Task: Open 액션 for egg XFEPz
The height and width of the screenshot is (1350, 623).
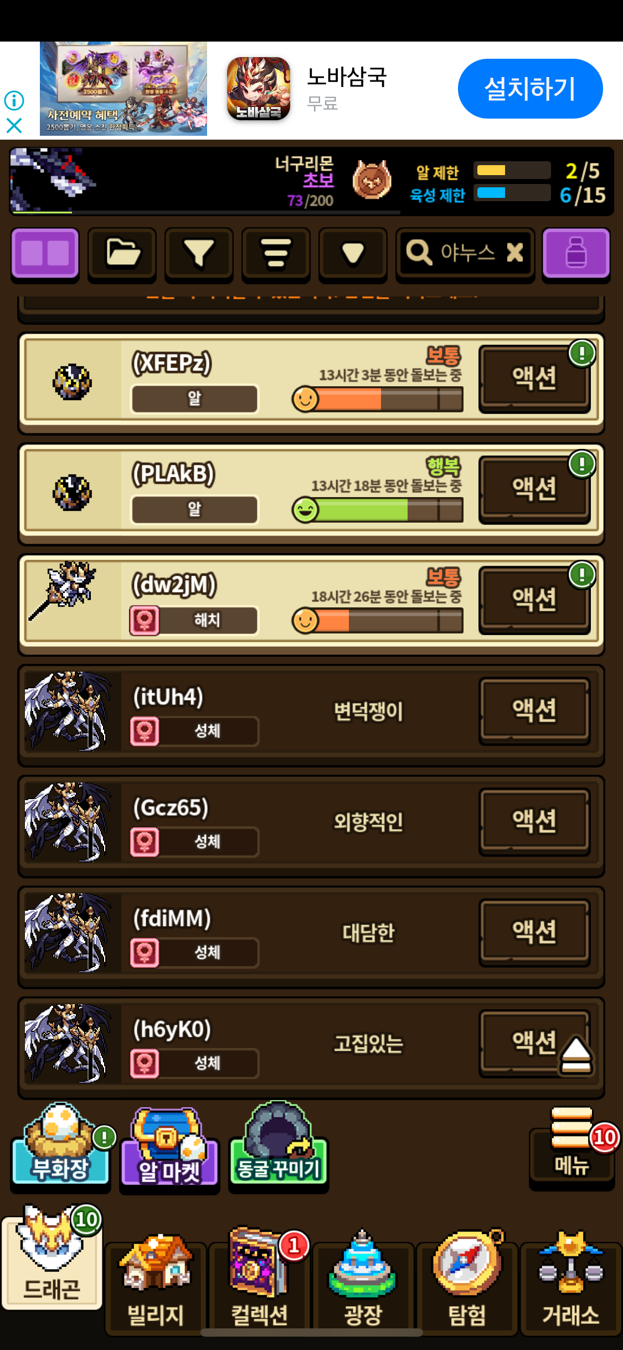Action: [534, 379]
